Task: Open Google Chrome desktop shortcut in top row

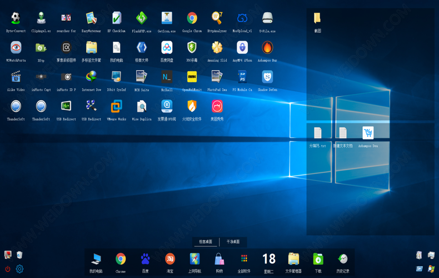Action: coord(192,18)
